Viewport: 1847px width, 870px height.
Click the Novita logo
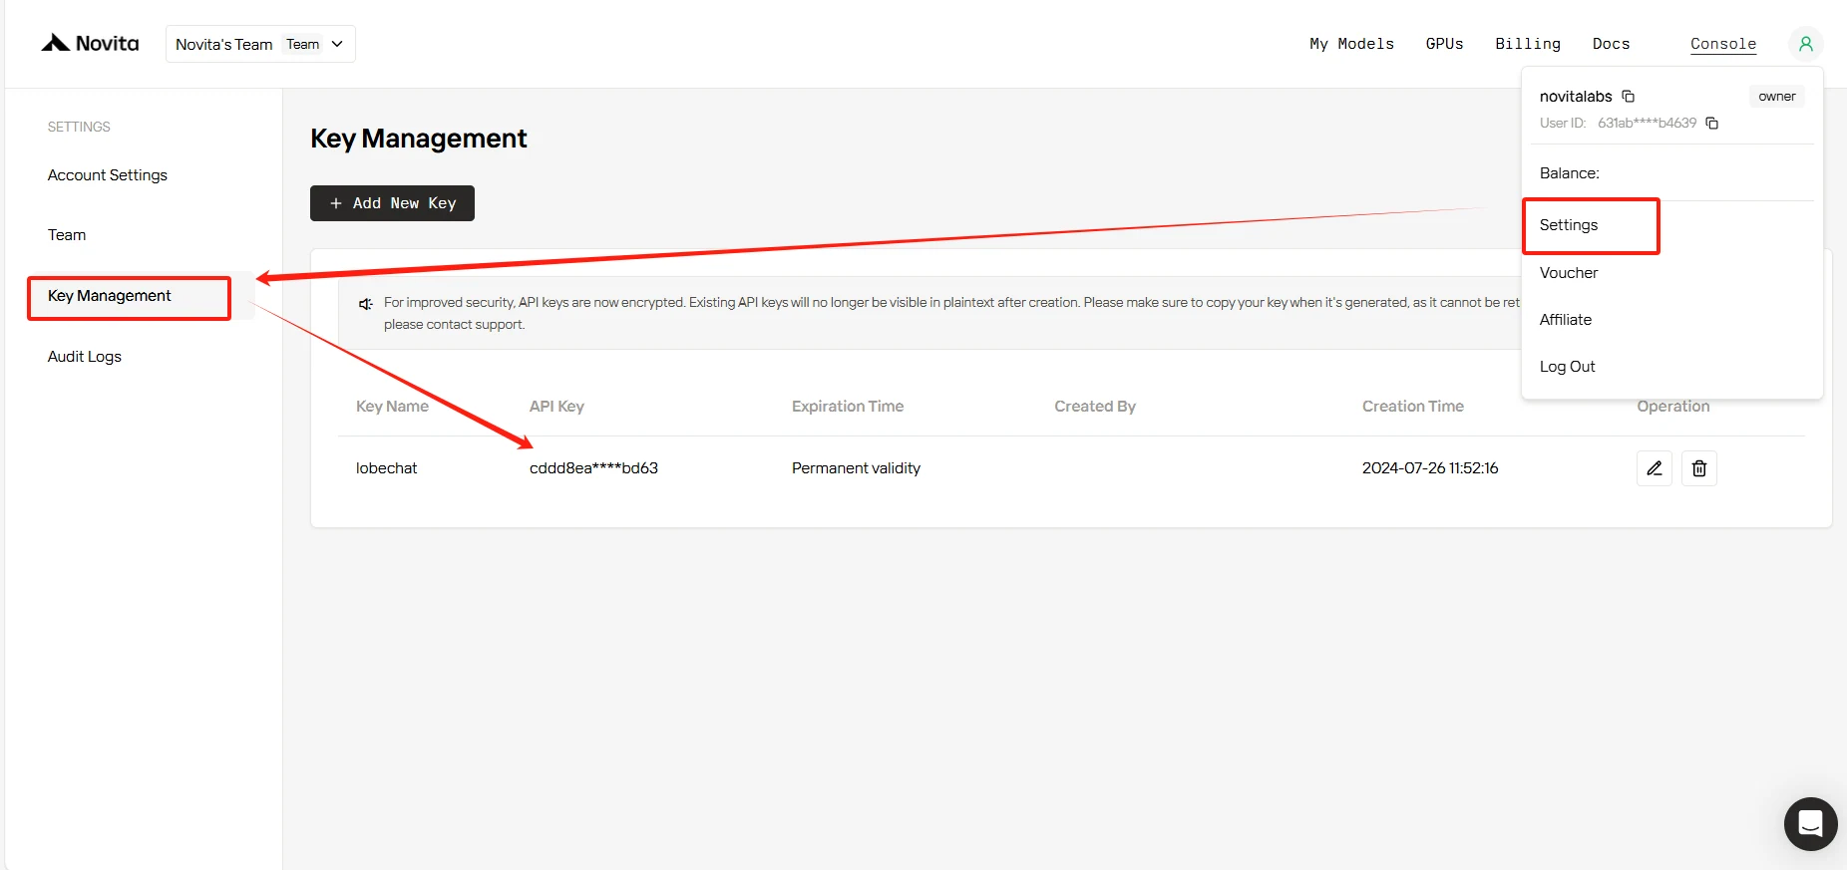[x=90, y=43]
